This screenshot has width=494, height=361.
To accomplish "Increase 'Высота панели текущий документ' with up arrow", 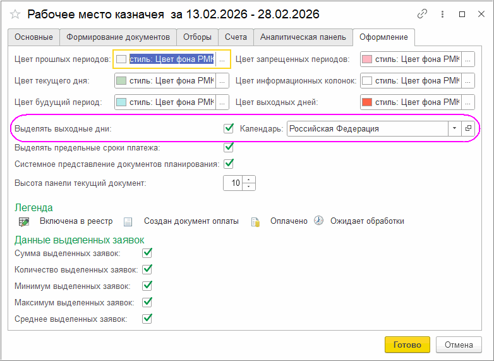I will (x=250, y=180).
